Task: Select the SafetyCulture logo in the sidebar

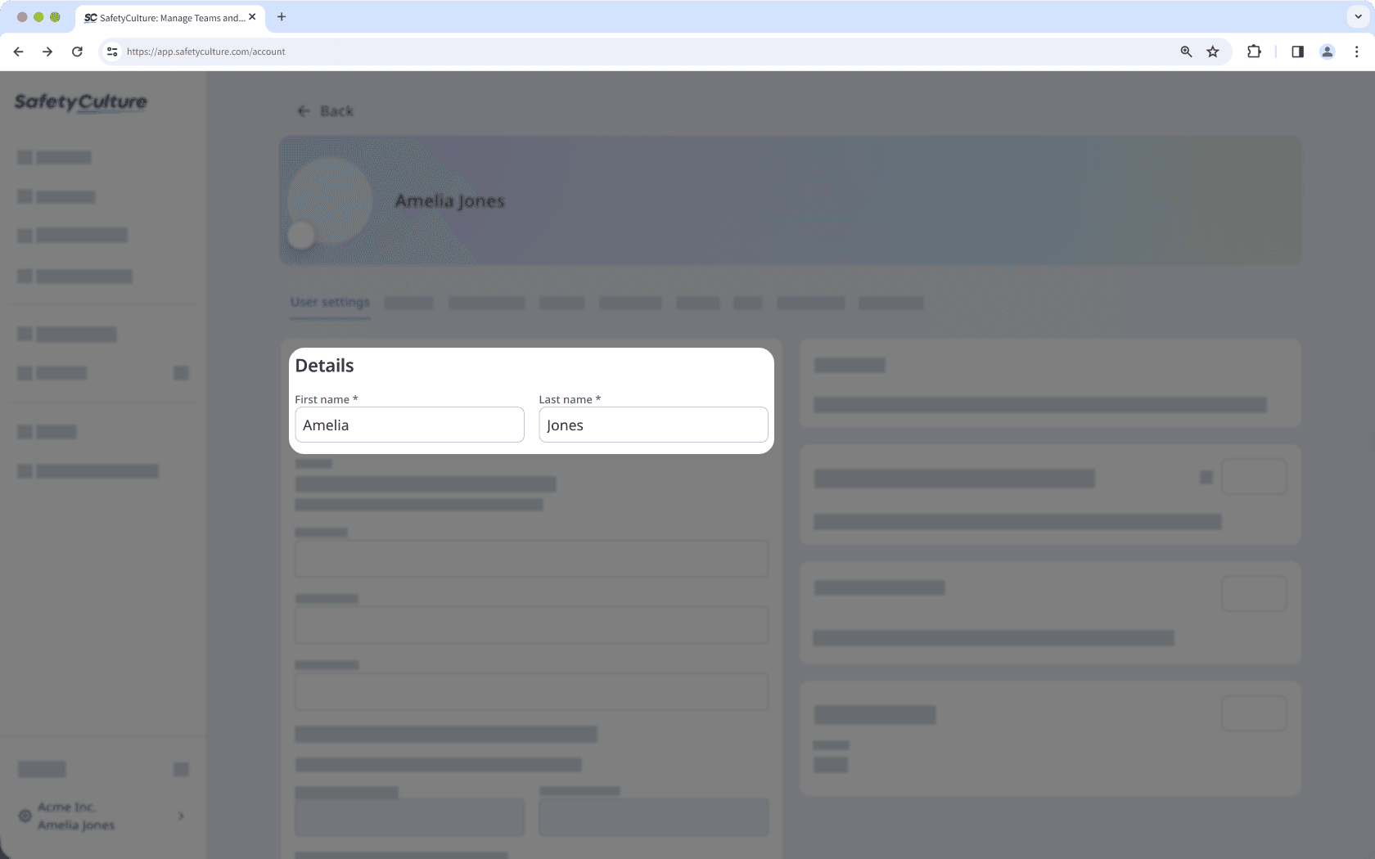Action: (80, 102)
